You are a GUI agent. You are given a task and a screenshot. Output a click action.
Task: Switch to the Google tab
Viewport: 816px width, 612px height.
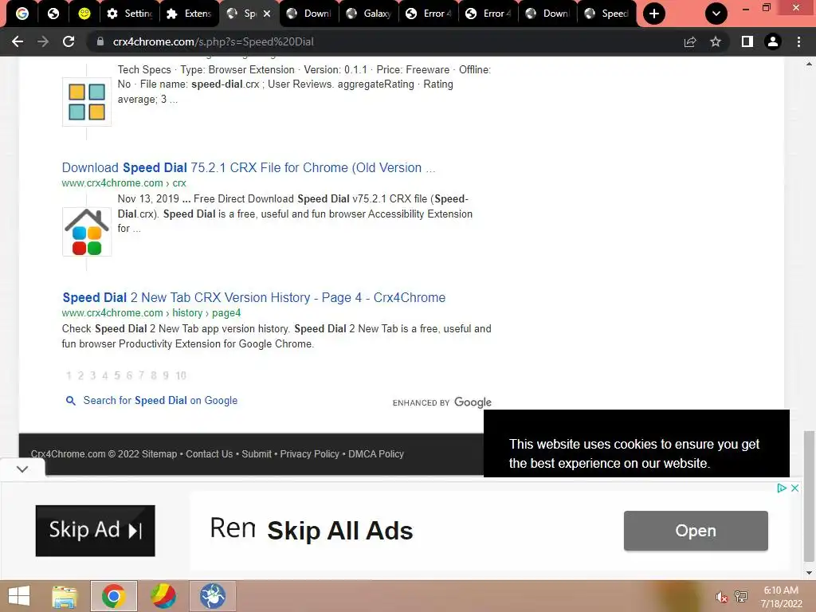pyautogui.click(x=22, y=14)
